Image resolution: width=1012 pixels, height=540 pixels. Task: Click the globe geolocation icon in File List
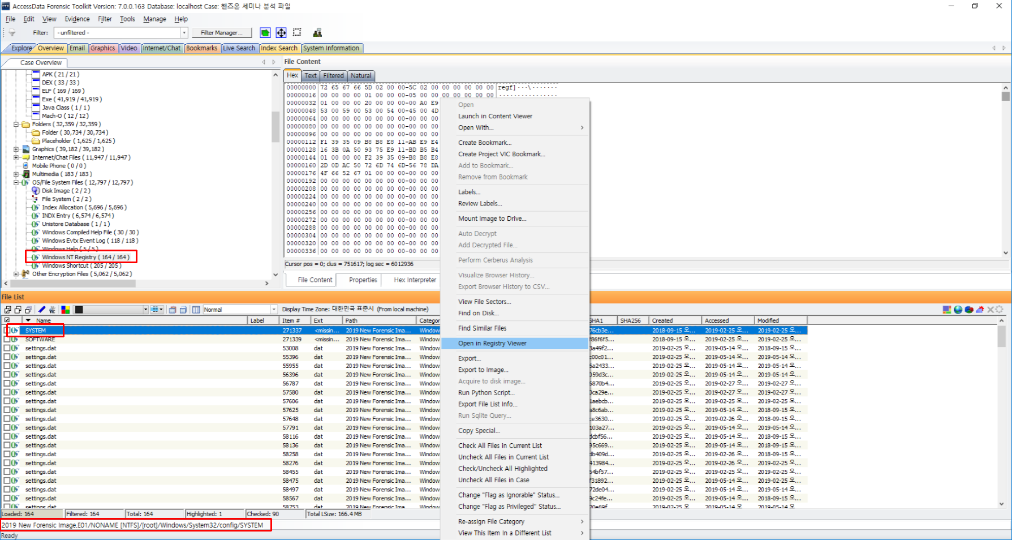[x=958, y=310]
